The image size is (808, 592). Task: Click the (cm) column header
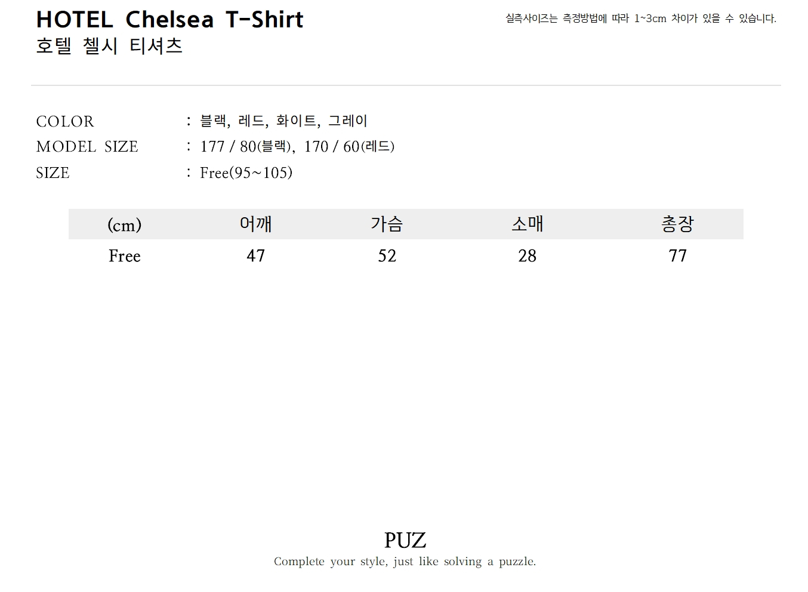(x=124, y=224)
